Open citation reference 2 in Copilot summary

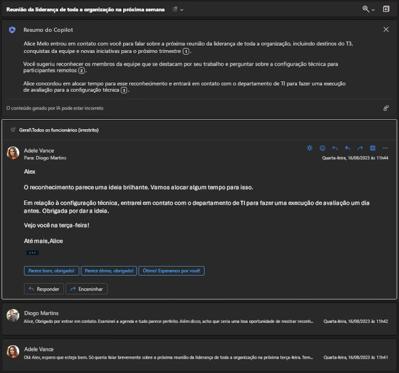pyautogui.click(x=82, y=71)
